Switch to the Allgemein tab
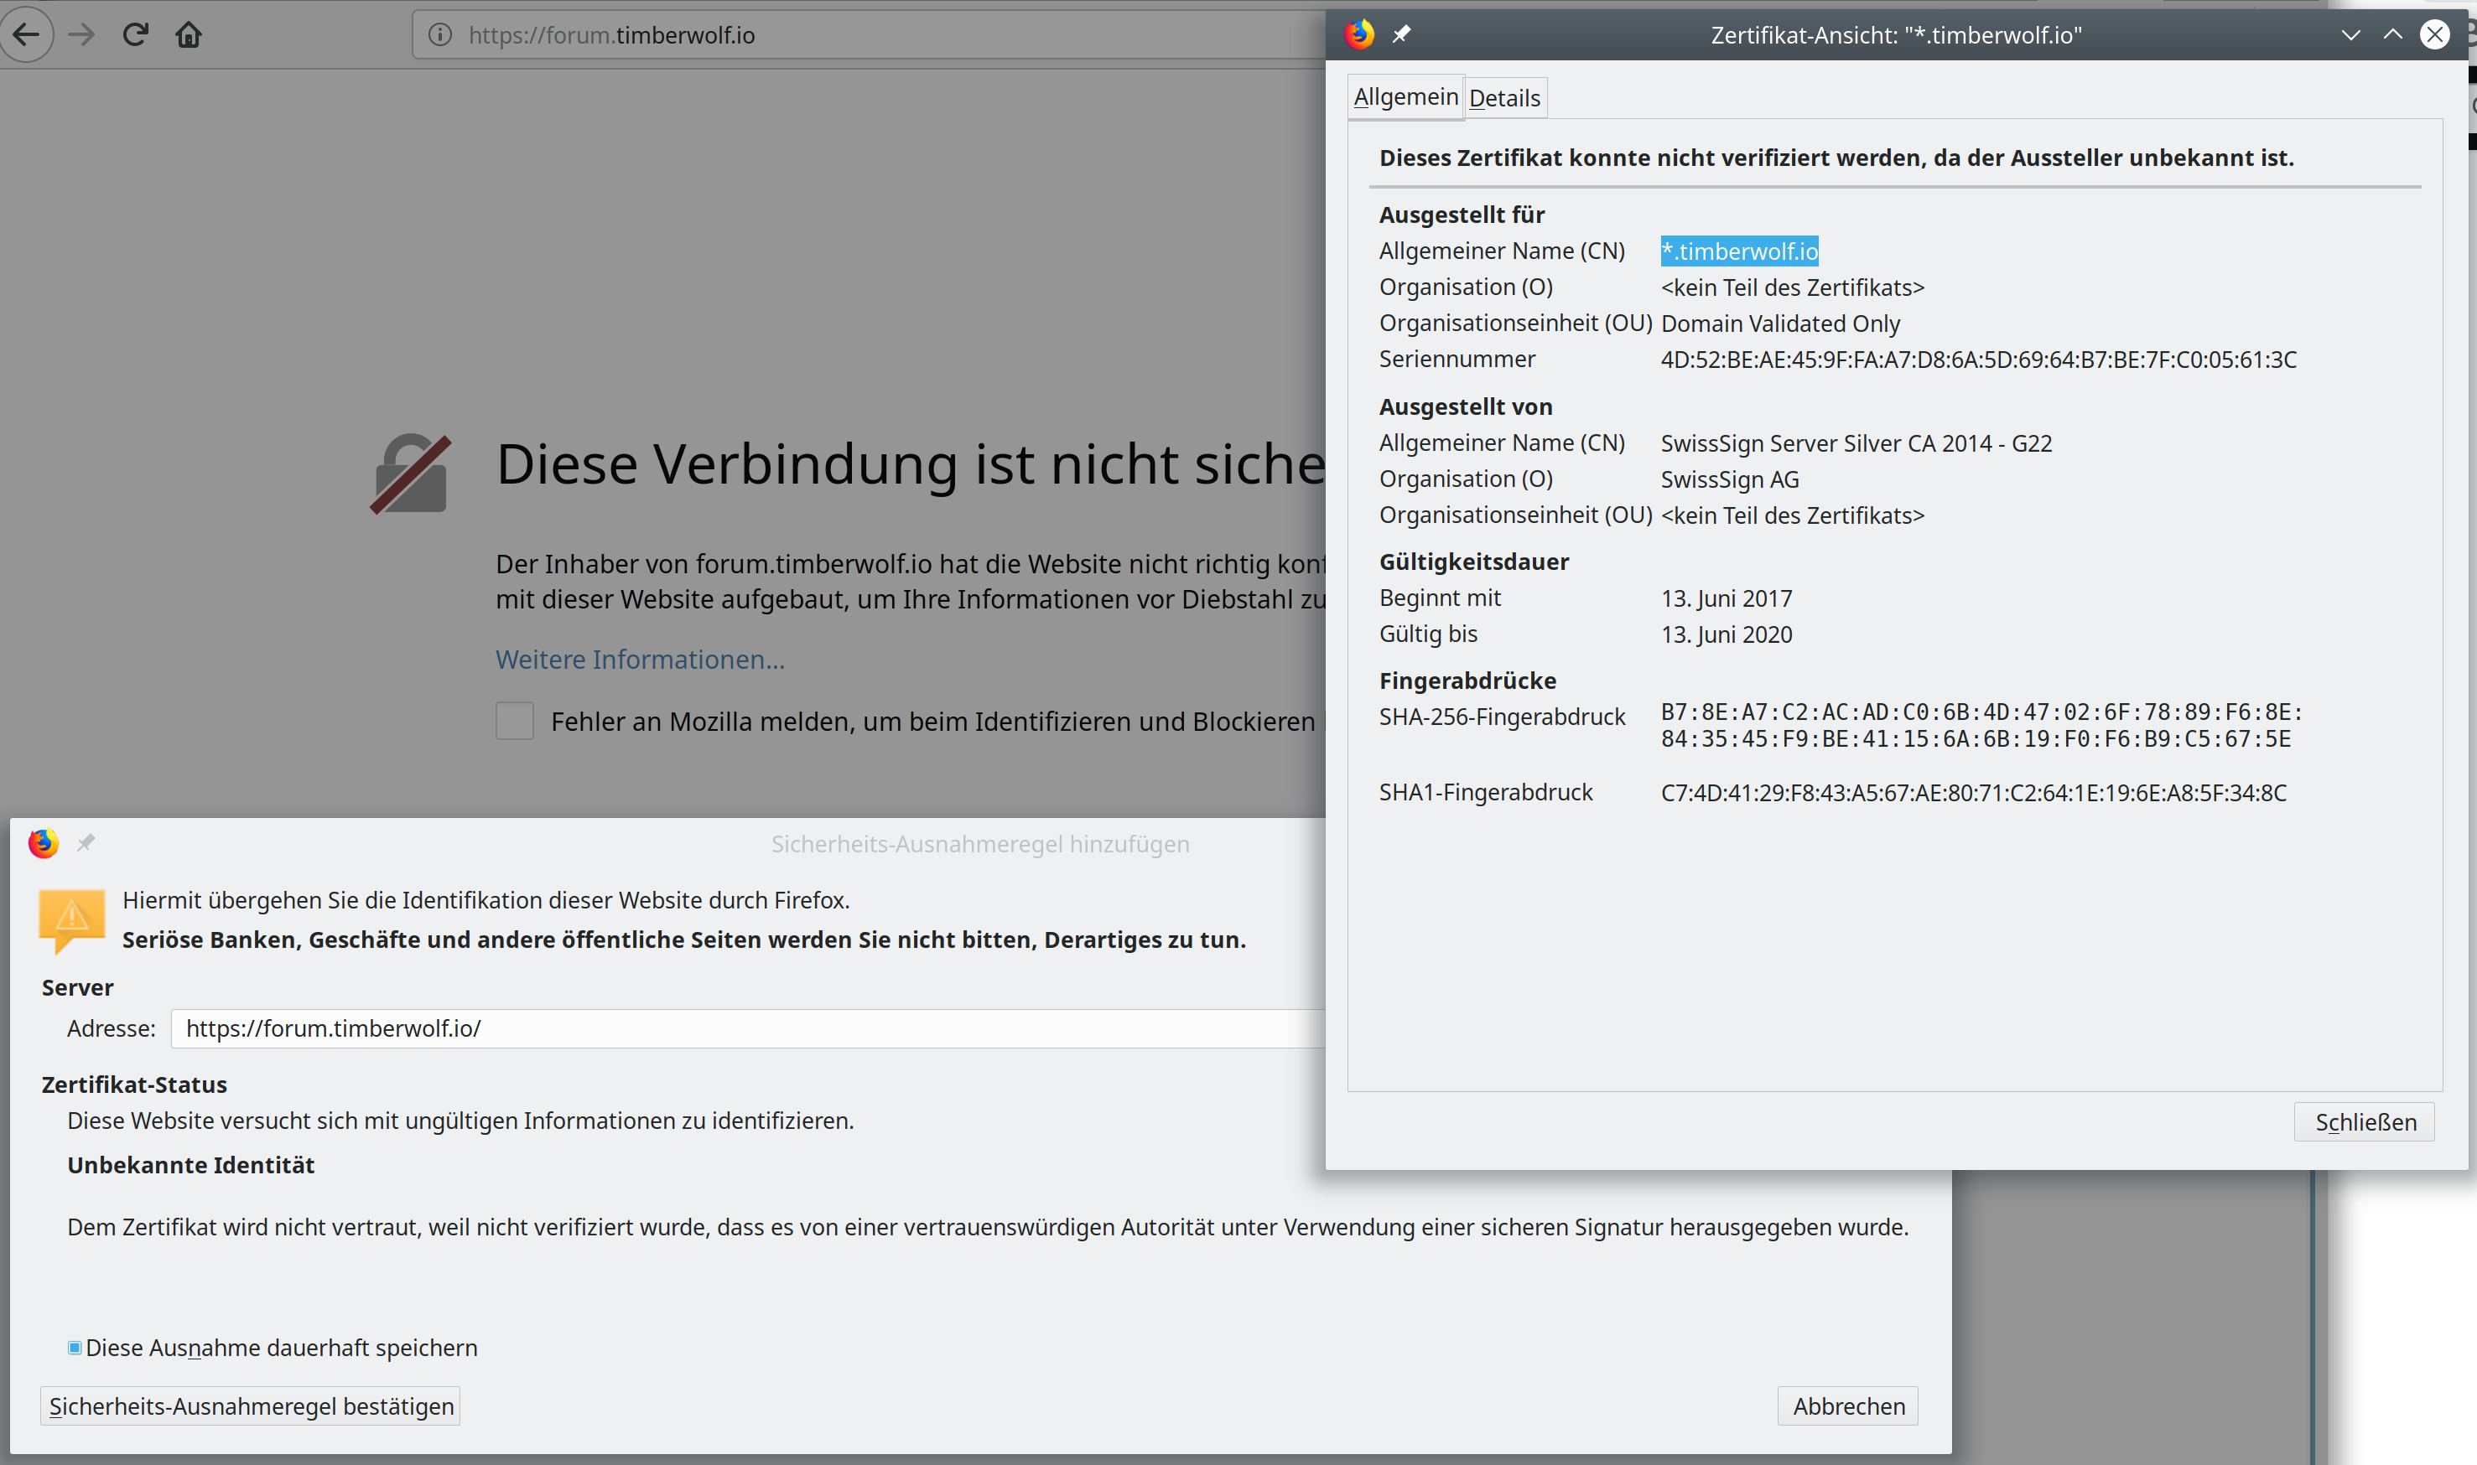This screenshot has height=1465, width=2477. (1405, 96)
